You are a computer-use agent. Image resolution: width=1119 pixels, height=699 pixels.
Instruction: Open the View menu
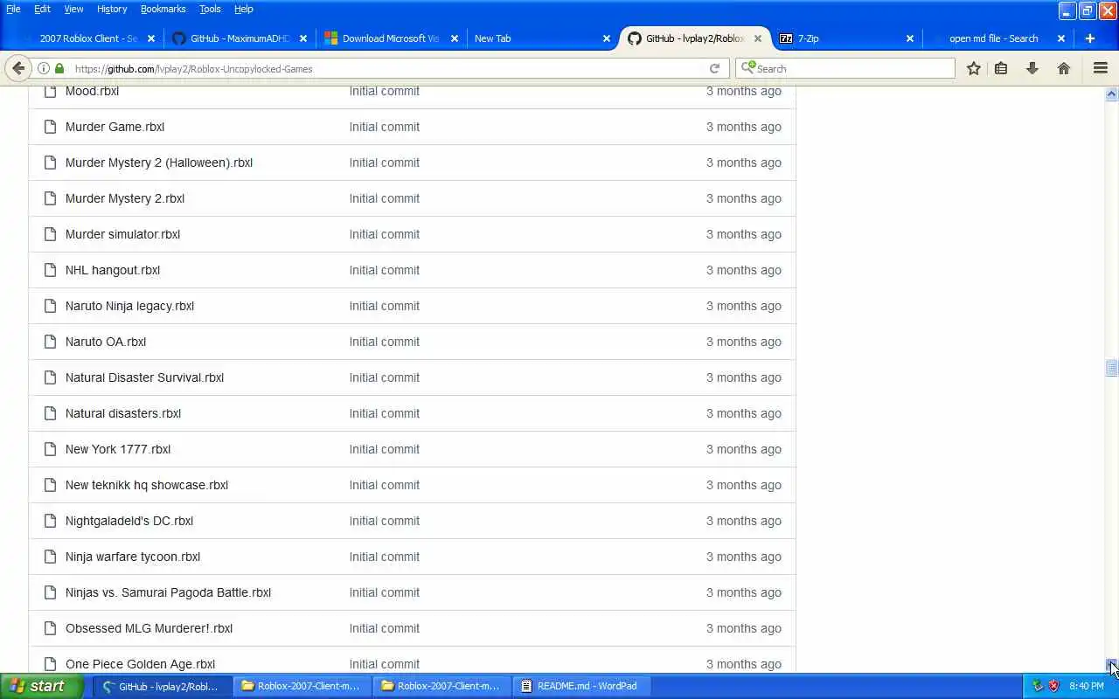coord(73,9)
